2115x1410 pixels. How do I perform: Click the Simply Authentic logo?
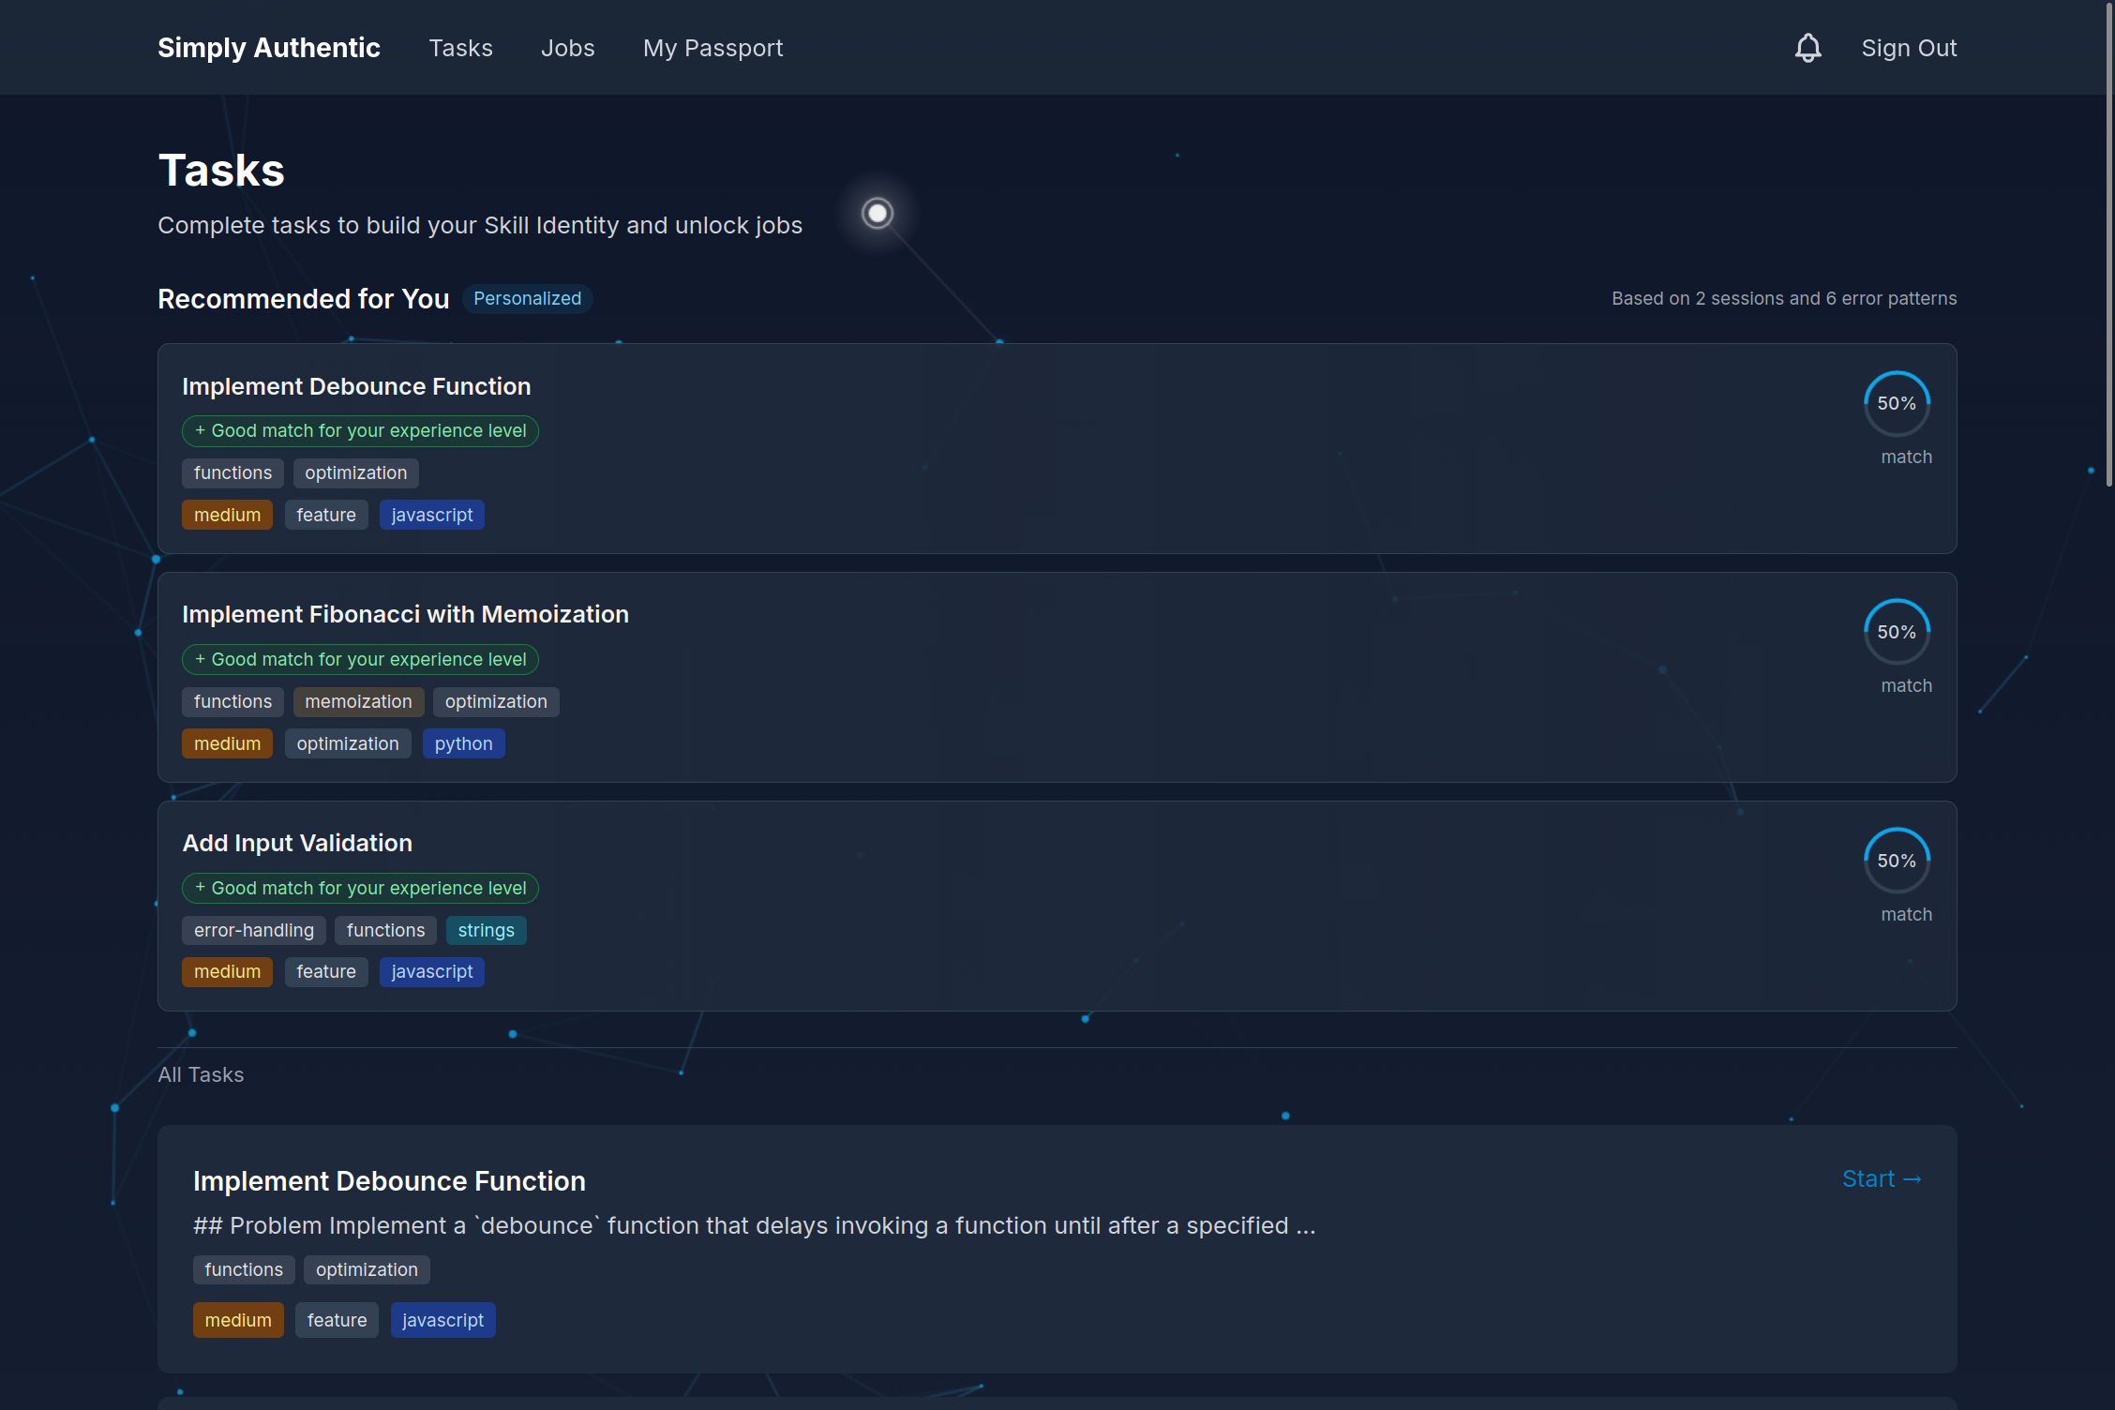[x=269, y=48]
